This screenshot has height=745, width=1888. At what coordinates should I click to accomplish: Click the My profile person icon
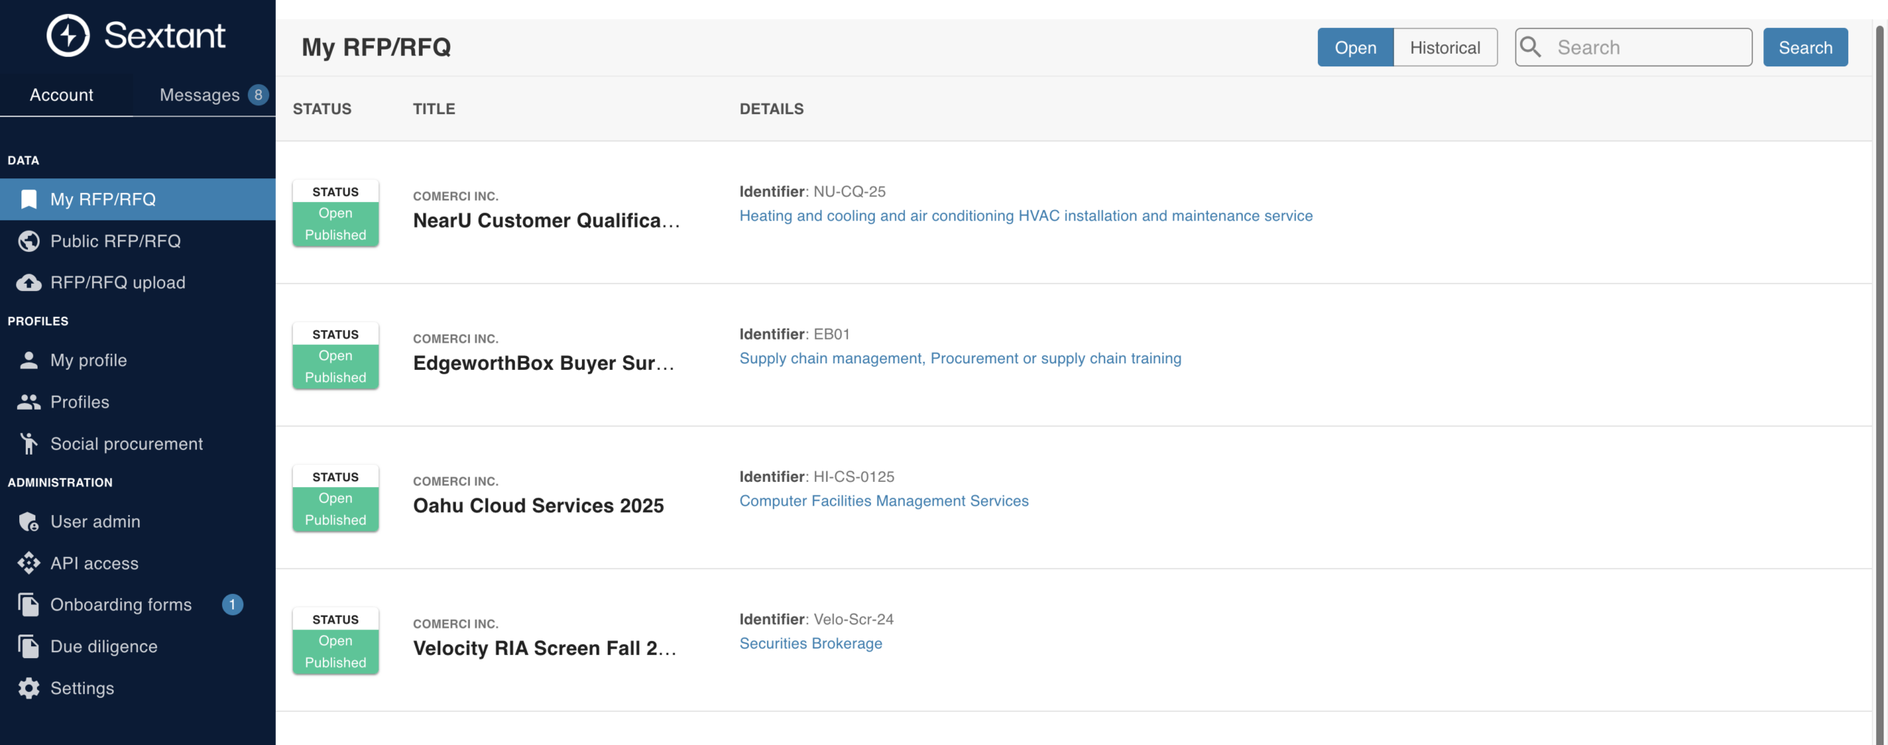pos(28,360)
